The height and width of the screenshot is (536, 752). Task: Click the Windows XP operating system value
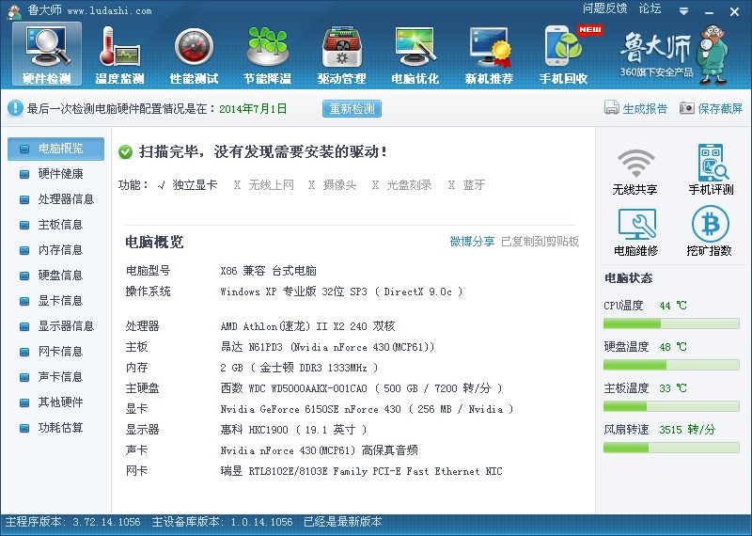click(x=341, y=292)
